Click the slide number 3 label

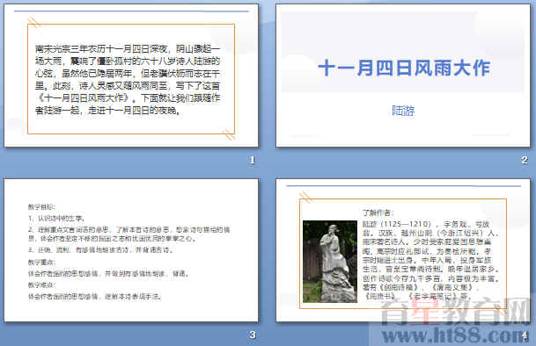point(253,335)
